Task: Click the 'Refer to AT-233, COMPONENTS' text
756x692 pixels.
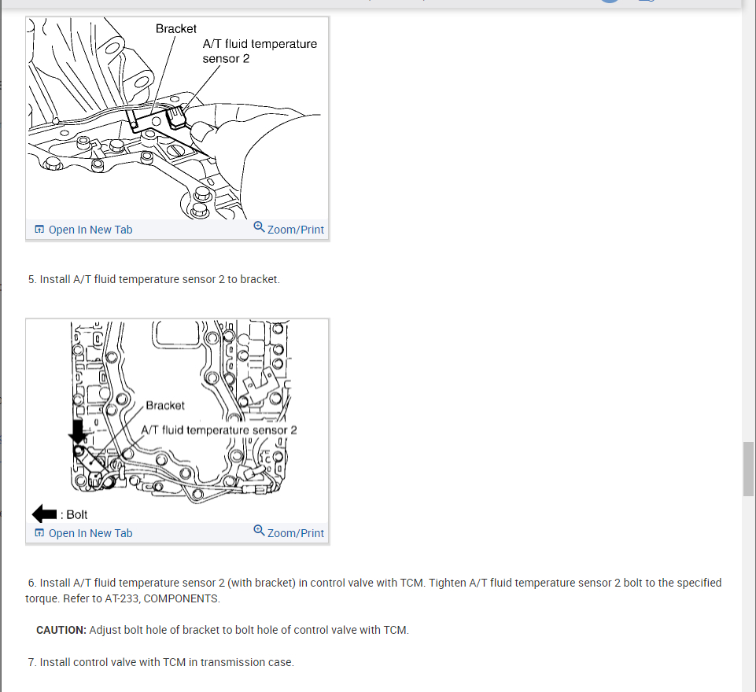Action: [142, 598]
